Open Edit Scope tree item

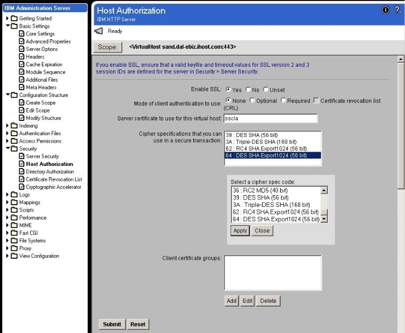[x=38, y=110]
